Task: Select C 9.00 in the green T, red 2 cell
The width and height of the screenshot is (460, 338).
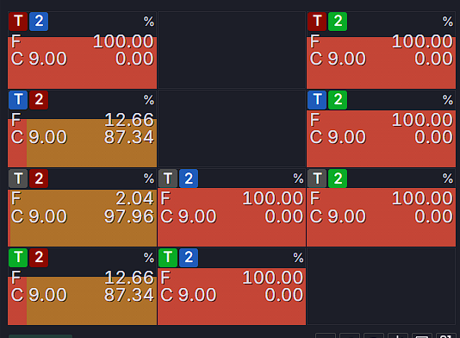Action: point(39,295)
